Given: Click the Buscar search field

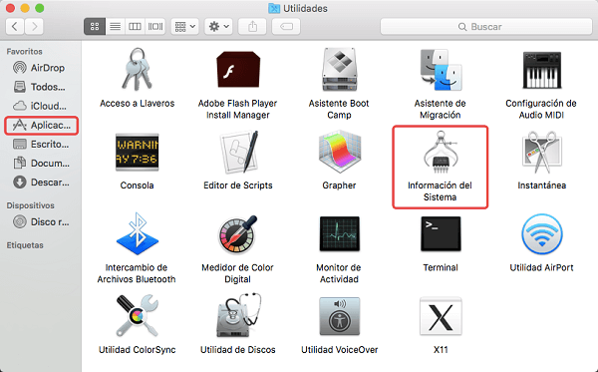Looking at the screenshot, I should point(486,27).
